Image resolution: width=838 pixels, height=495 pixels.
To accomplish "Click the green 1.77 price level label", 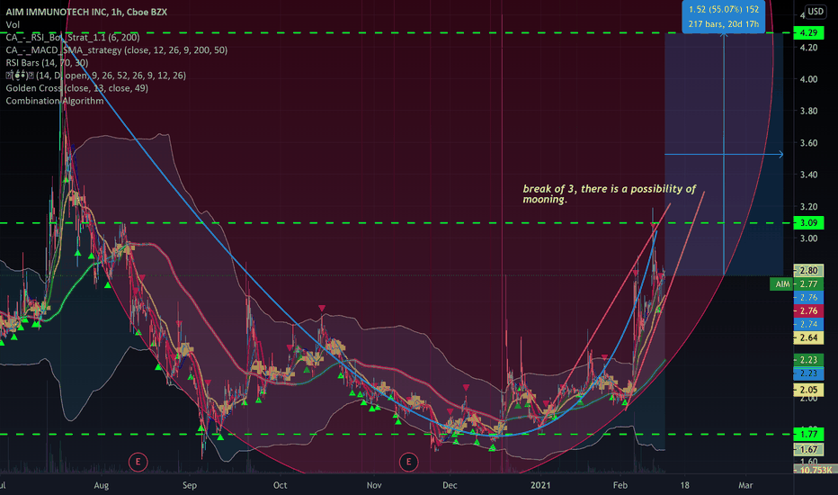I will [x=808, y=434].
